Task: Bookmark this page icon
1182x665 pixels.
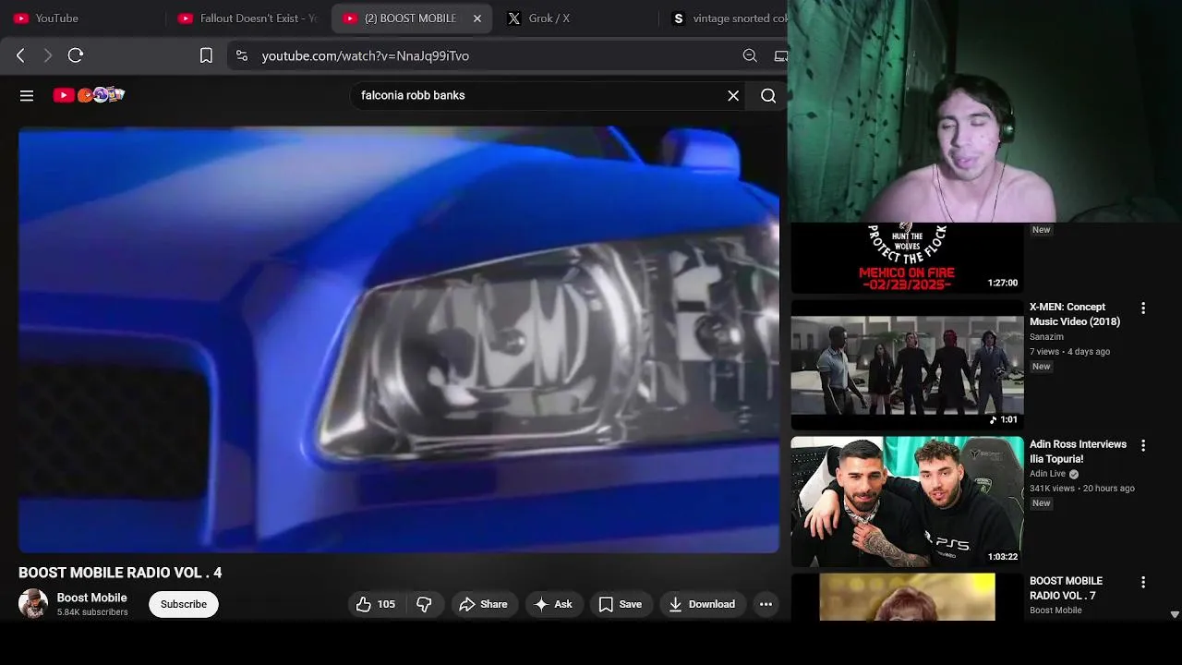Action: pos(206,55)
